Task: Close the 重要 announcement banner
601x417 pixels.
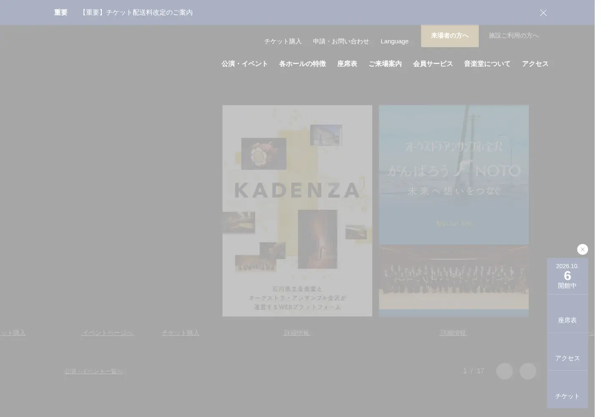Action: click(x=543, y=13)
